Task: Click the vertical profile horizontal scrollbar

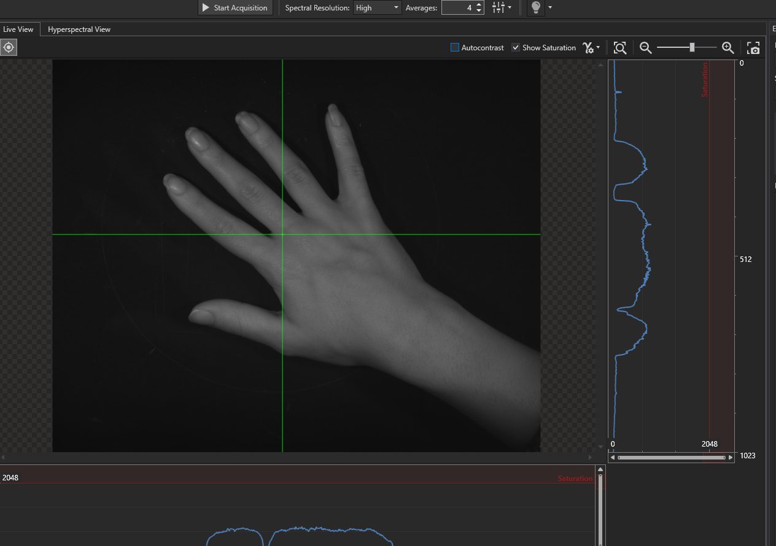Action: click(670, 458)
